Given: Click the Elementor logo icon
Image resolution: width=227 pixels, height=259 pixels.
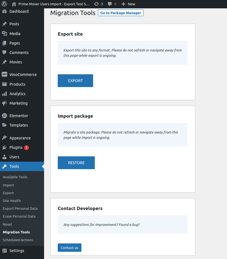Looking at the screenshot, I should [x=4, y=116].
